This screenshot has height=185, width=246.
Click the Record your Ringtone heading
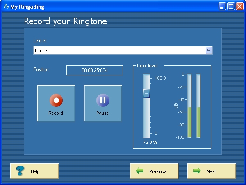66,21
